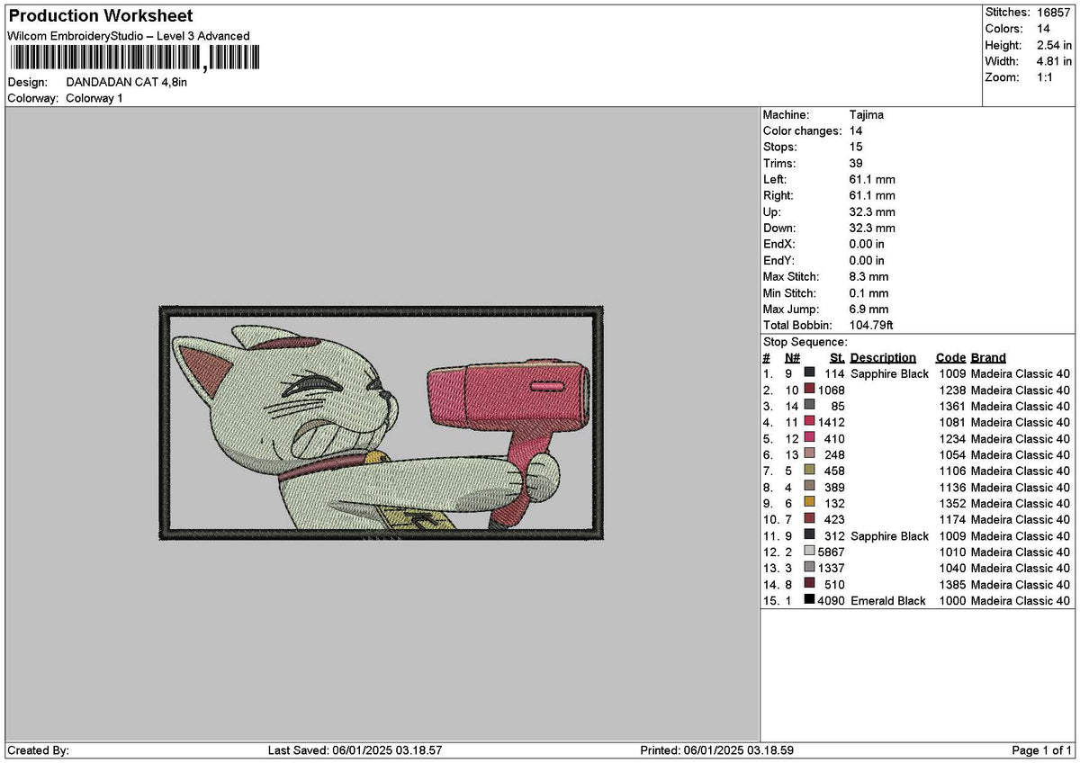The height and width of the screenshot is (763, 1080).
Task: Click the red hair dryer in the design
Action: click(x=508, y=423)
